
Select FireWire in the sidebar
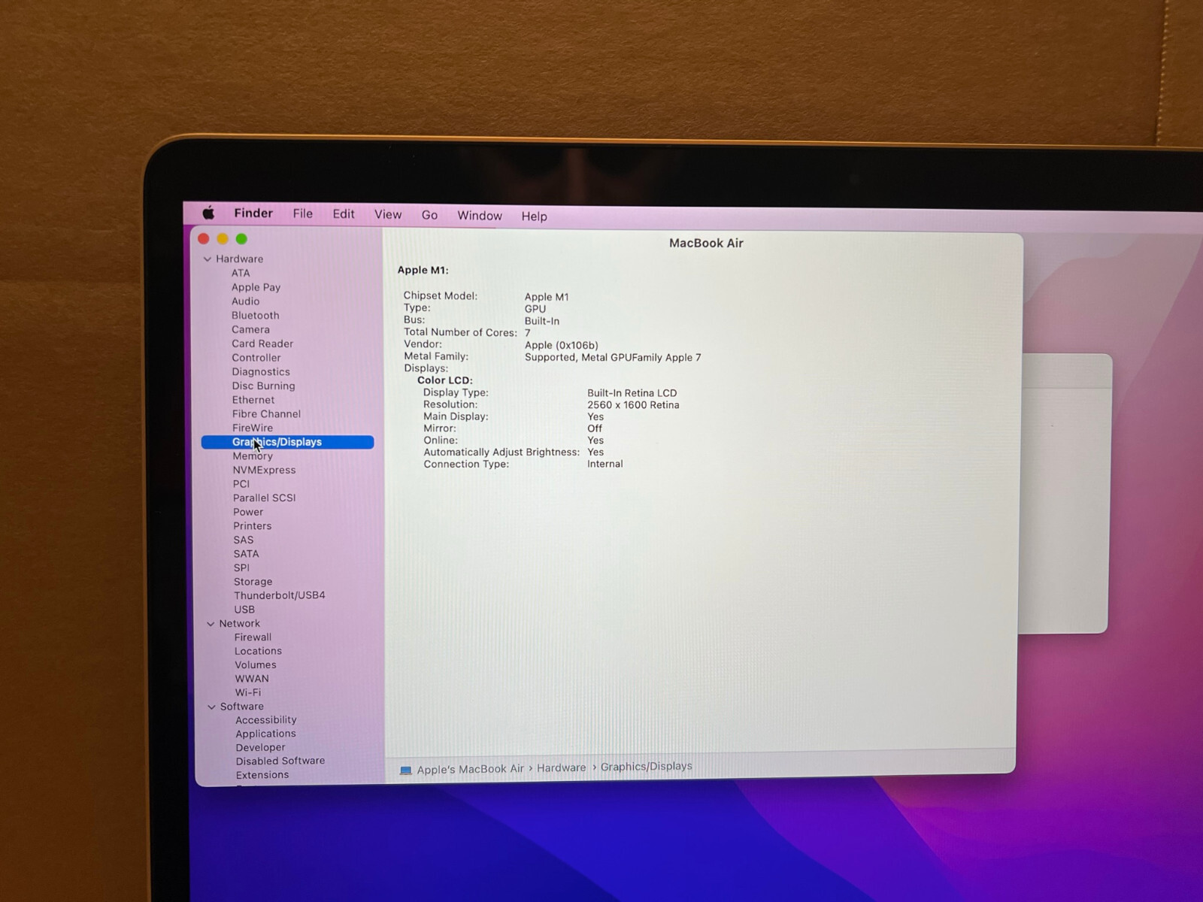253,428
